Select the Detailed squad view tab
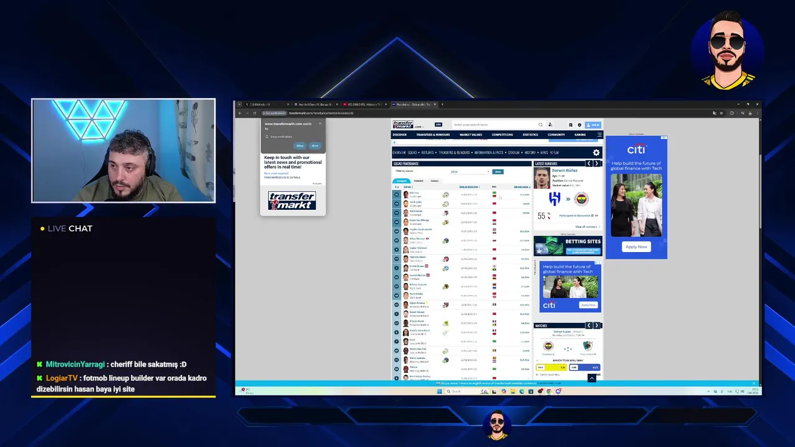The width and height of the screenshot is (795, 447). (x=419, y=181)
